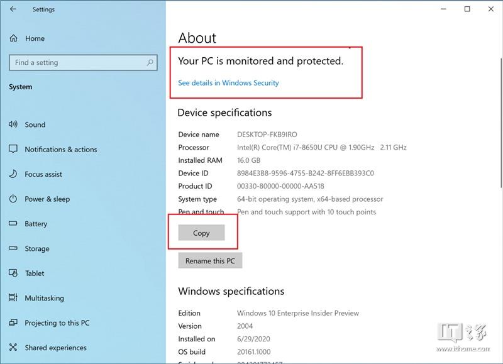Open Shared experiences settings
The height and width of the screenshot is (364, 503).
click(x=55, y=348)
